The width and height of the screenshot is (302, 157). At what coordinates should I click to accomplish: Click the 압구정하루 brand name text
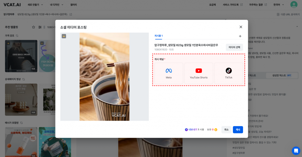click(x=9, y=14)
